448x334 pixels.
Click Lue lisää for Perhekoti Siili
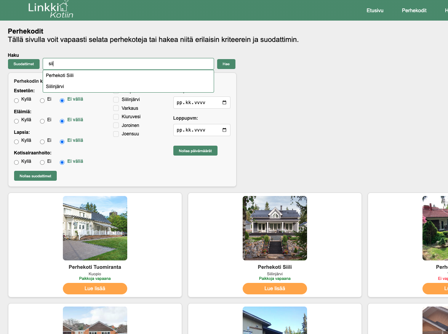tap(275, 289)
